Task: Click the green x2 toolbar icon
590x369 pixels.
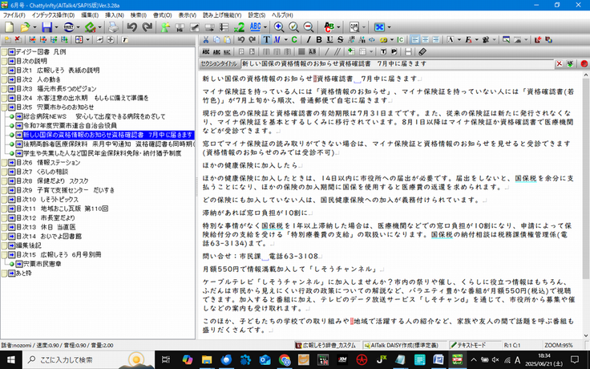Action: (239, 27)
